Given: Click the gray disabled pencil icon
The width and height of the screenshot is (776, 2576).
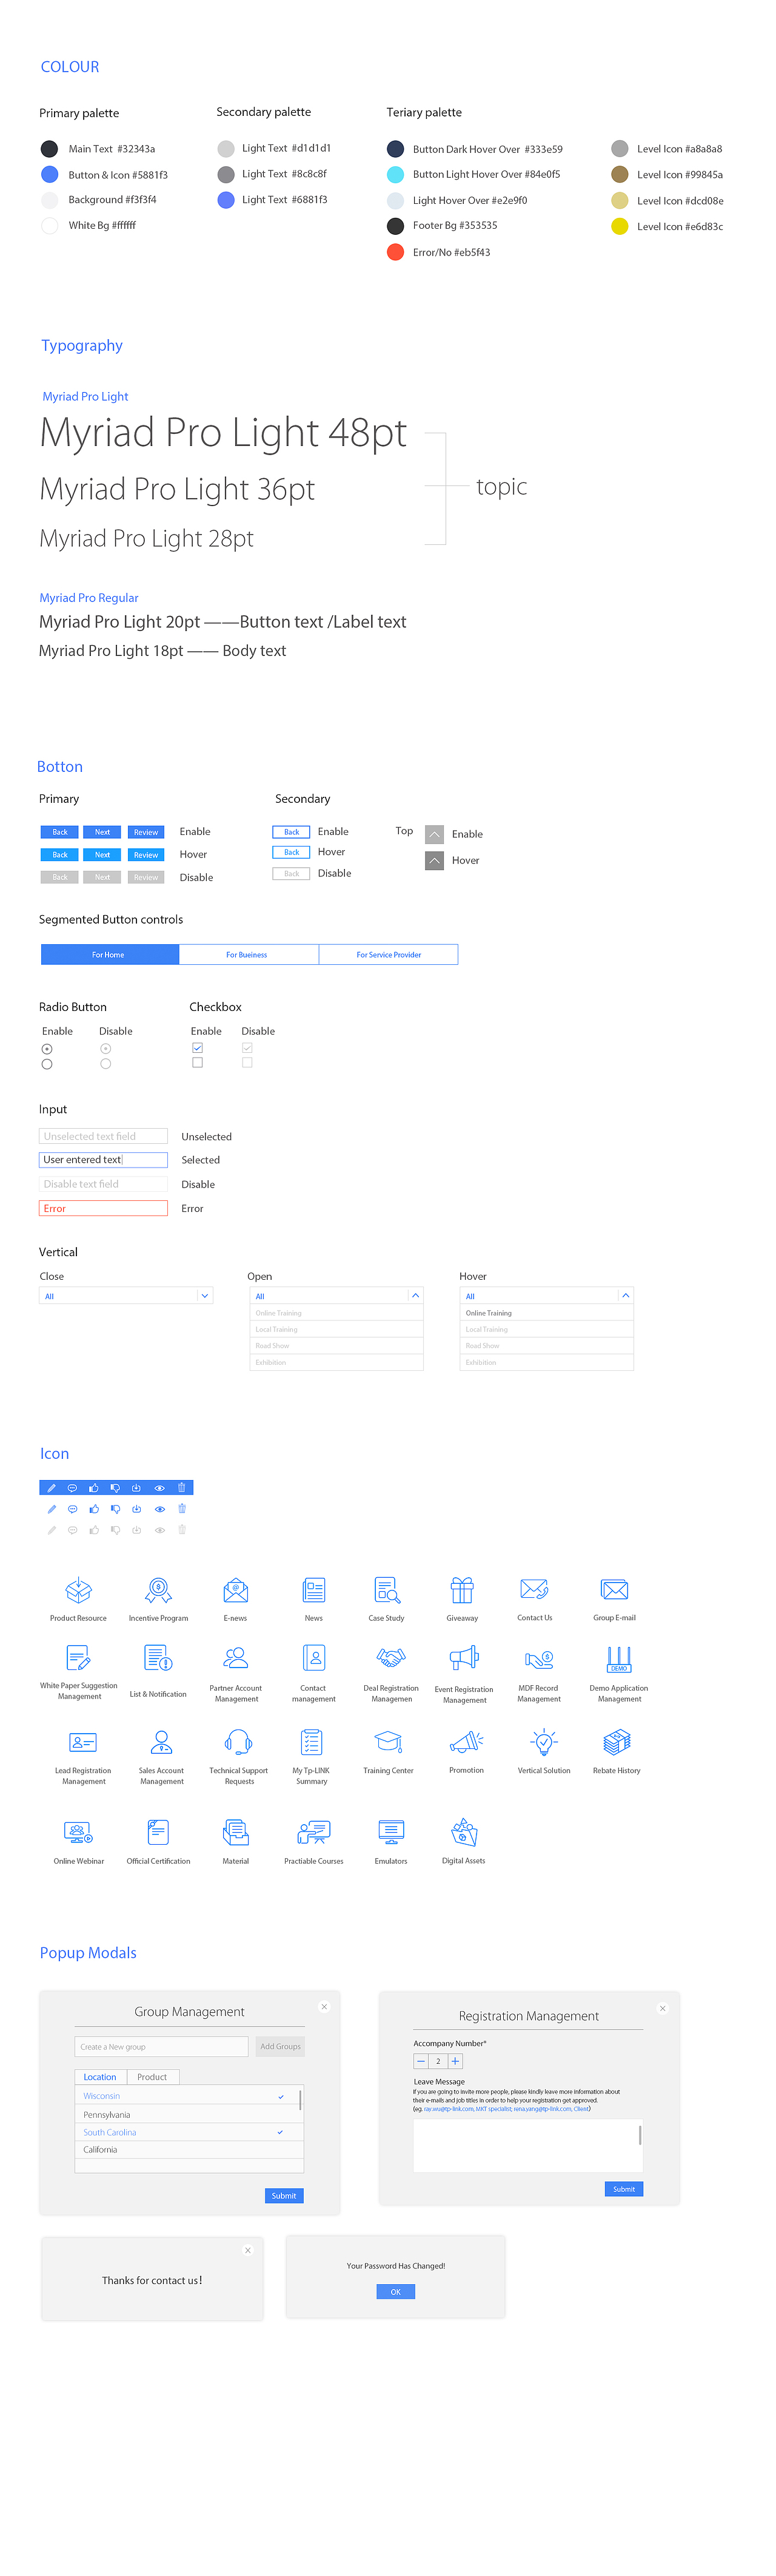Looking at the screenshot, I should point(52,1530).
